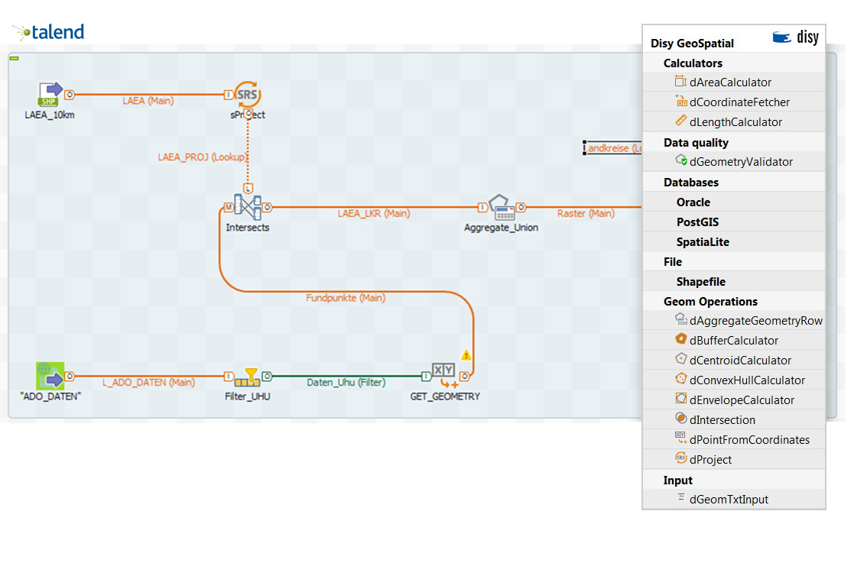
Task: Select the sProject SRS component icon
Action: point(247,95)
